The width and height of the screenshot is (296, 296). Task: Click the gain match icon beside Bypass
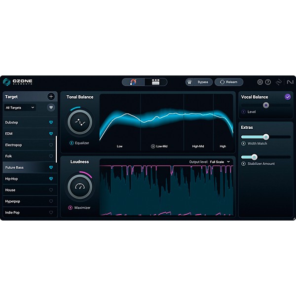189,82
